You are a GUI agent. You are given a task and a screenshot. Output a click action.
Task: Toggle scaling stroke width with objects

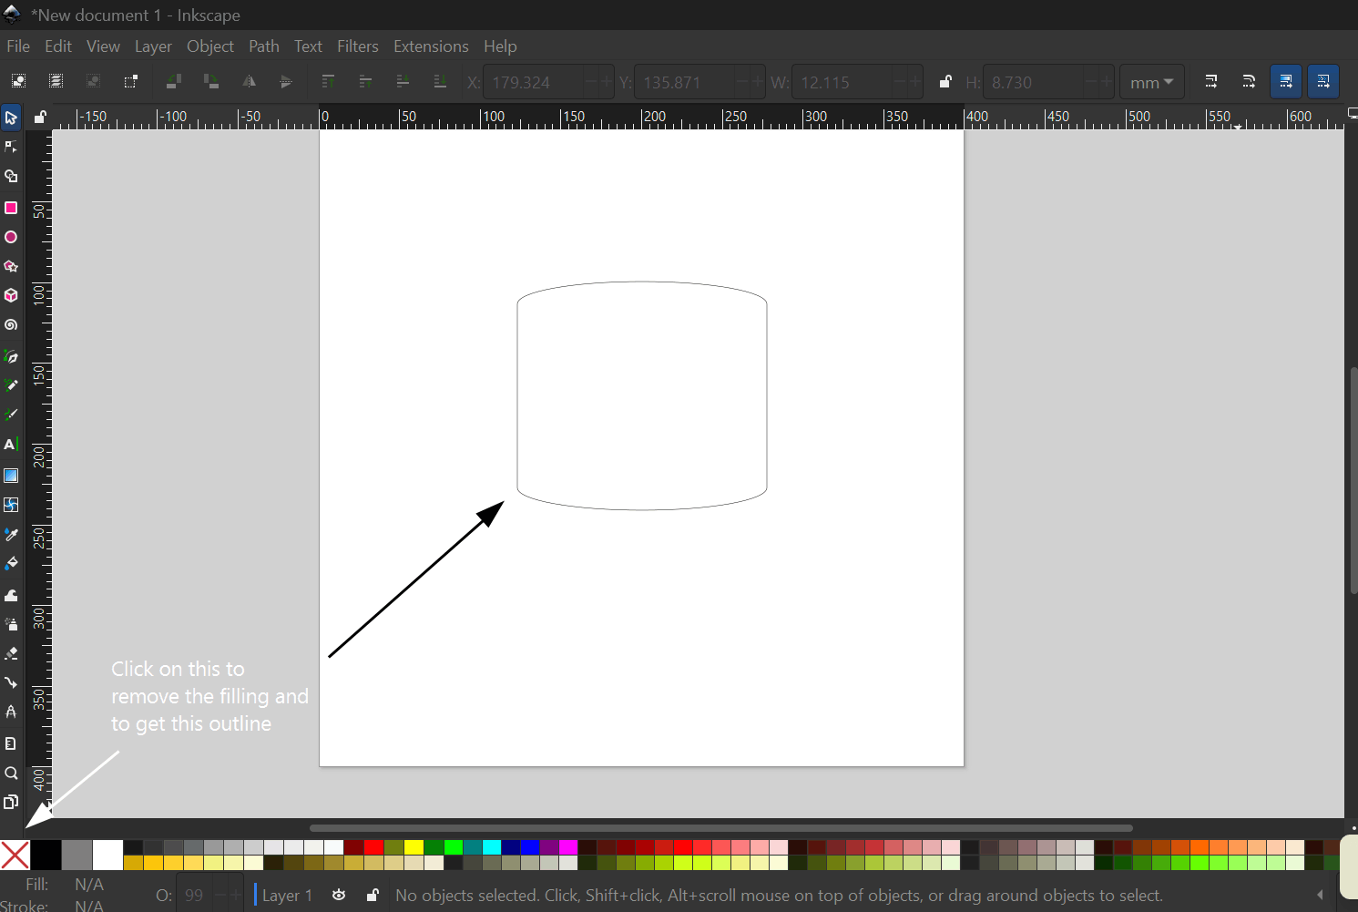1211,81
